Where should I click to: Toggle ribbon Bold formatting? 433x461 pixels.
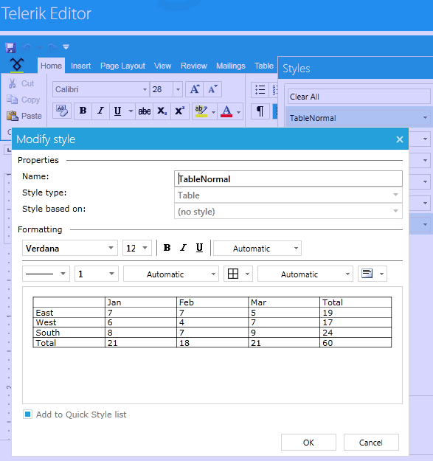(x=83, y=111)
